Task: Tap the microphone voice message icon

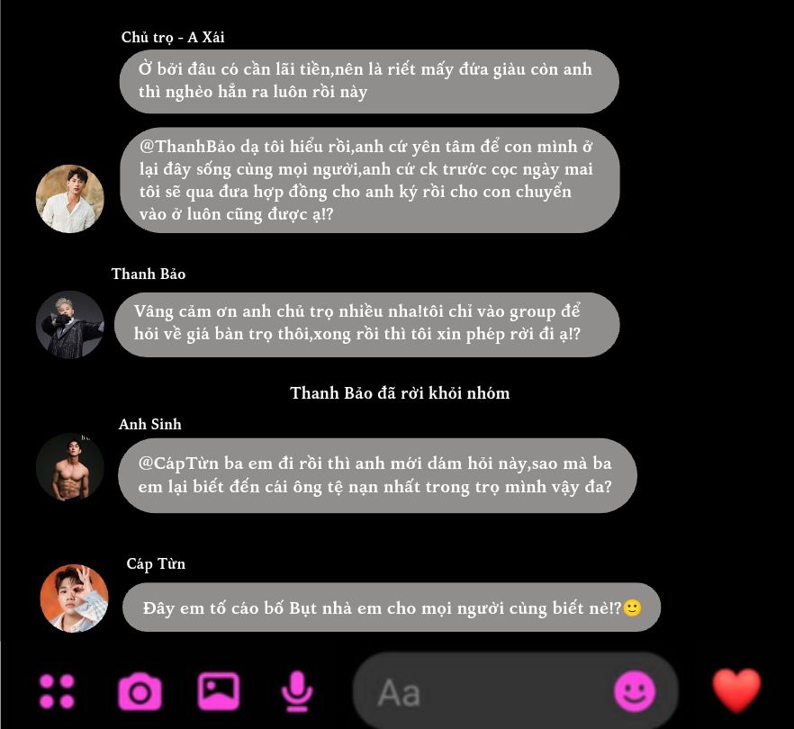Action: pyautogui.click(x=297, y=691)
